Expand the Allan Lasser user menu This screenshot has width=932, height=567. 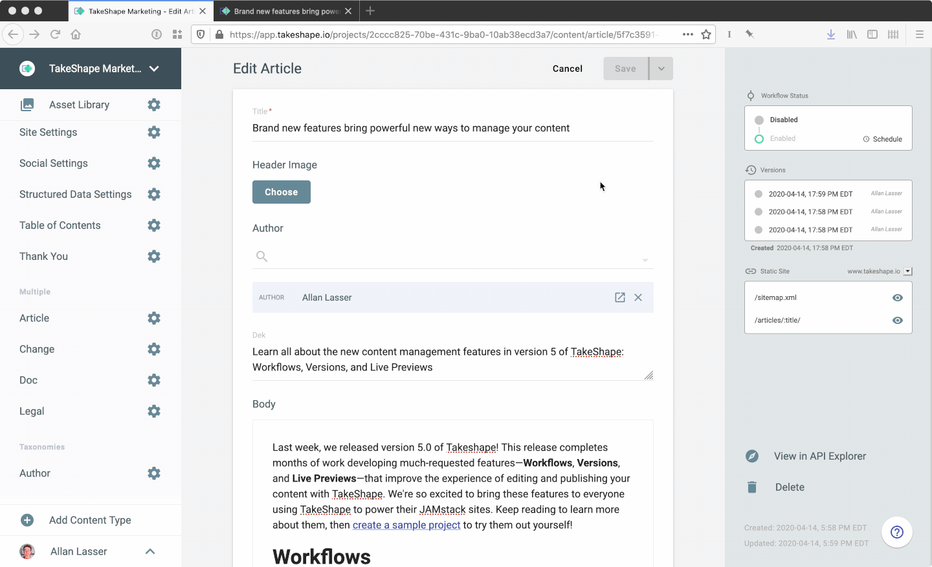coord(150,551)
